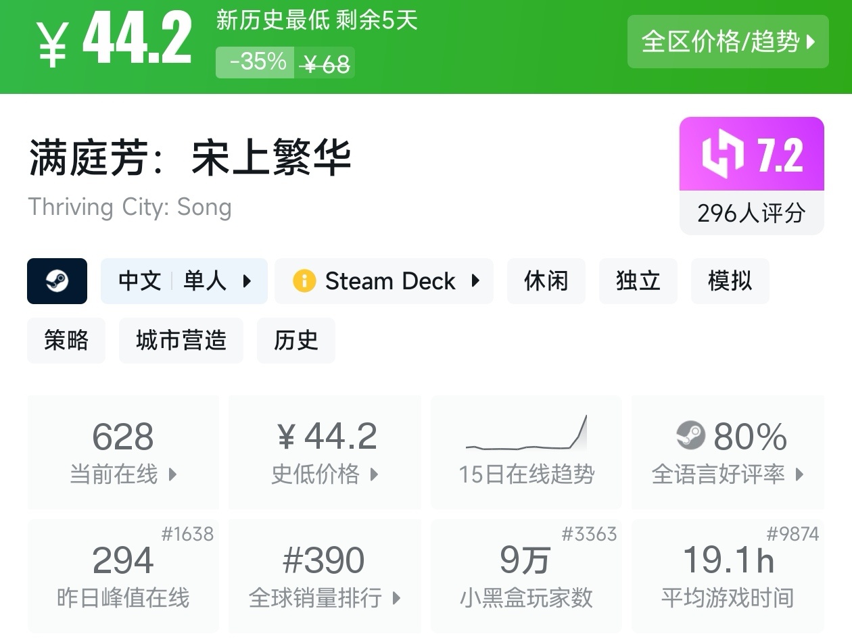The image size is (852, 640).
Task: Open the 策略 tag
Action: pyautogui.click(x=66, y=341)
